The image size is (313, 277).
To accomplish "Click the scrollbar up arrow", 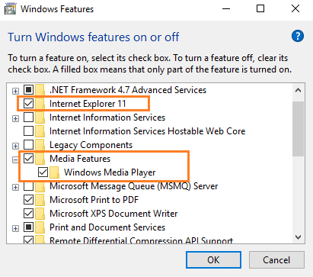I will [x=299, y=90].
